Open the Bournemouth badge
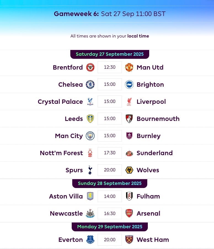The width and height of the screenshot is (214, 249). (x=129, y=119)
